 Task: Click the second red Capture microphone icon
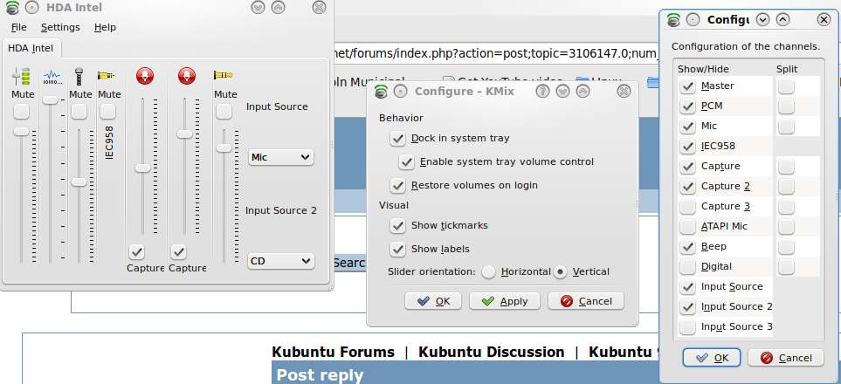tap(186, 77)
